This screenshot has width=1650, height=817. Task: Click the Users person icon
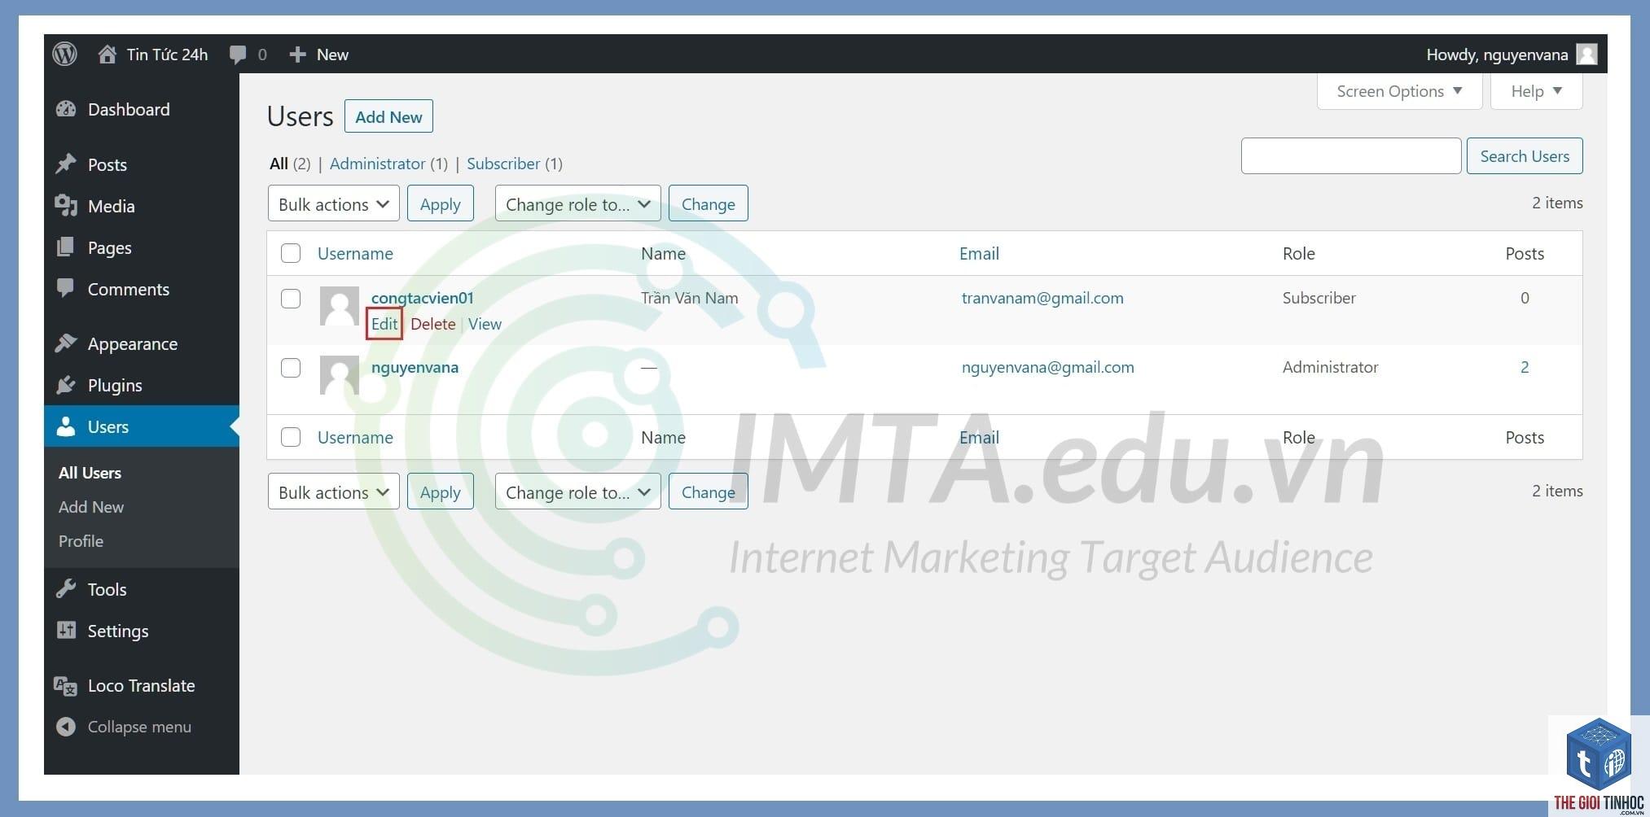coord(66,426)
